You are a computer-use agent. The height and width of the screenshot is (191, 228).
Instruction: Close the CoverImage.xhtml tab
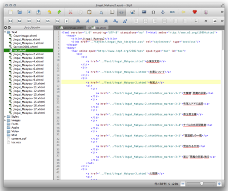pyautogui.click(x=57, y=28)
